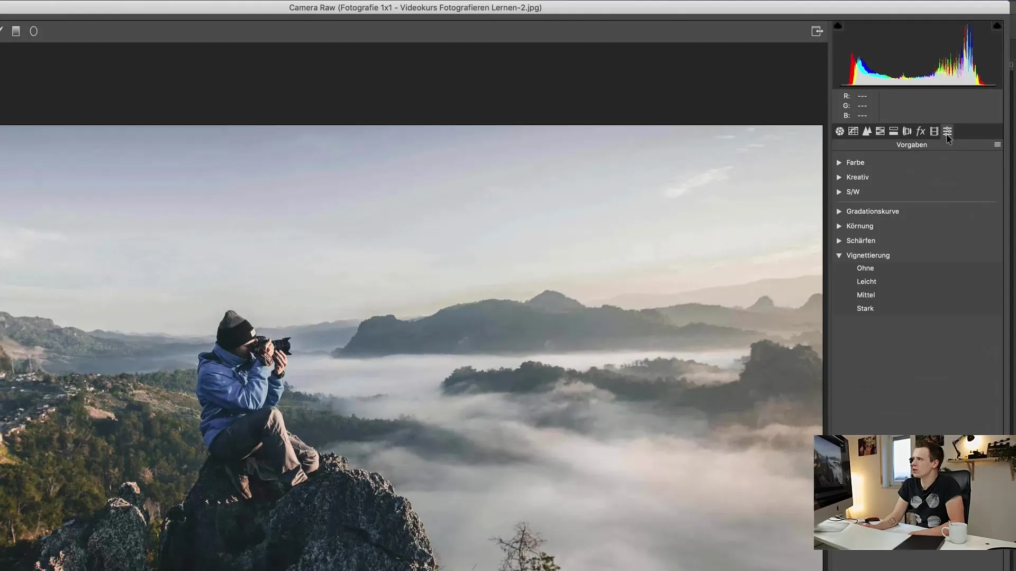Image resolution: width=1016 pixels, height=571 pixels.
Task: Click the export/save image icon
Action: tap(817, 31)
